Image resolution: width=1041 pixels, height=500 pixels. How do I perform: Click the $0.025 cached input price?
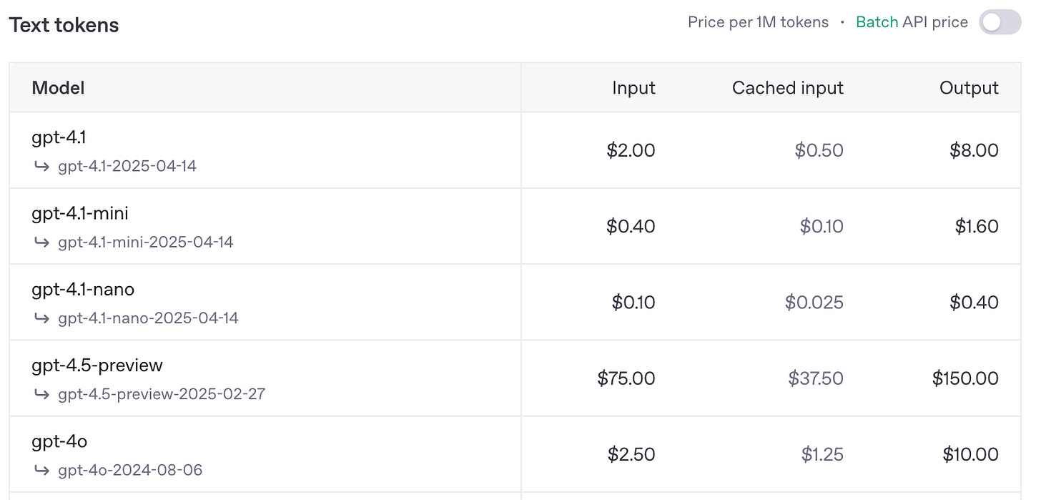tap(814, 303)
